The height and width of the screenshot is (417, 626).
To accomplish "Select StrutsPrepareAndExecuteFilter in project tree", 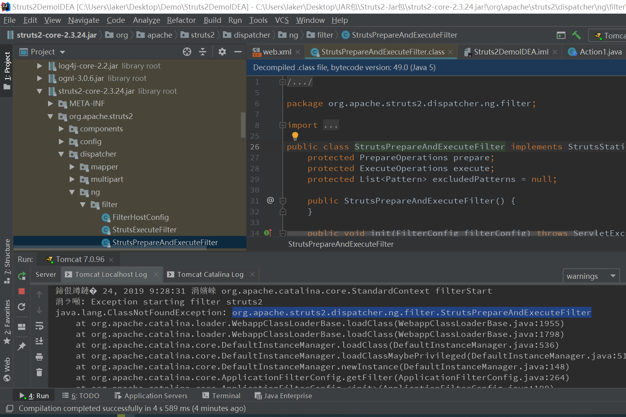I will click(165, 243).
